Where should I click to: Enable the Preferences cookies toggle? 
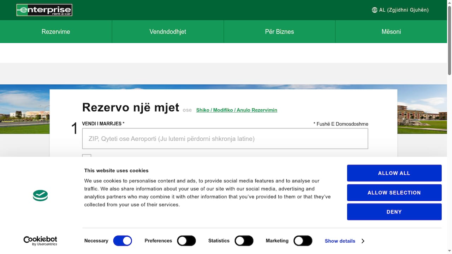(x=186, y=241)
